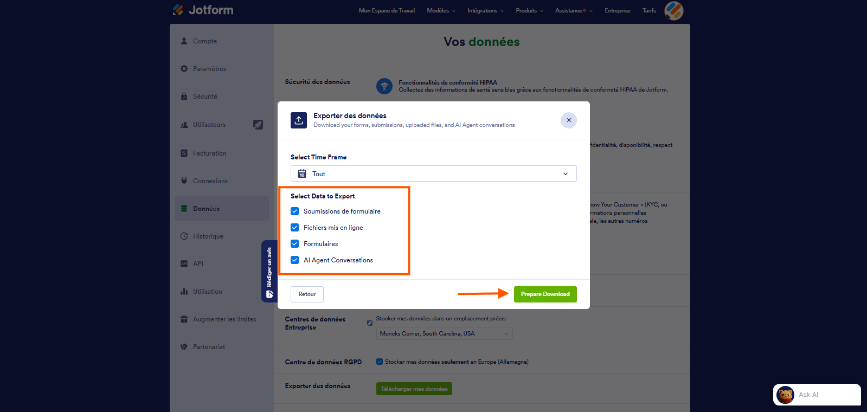This screenshot has width=867, height=412.
Task: Click the Données database icon
Action: pyautogui.click(x=184, y=208)
